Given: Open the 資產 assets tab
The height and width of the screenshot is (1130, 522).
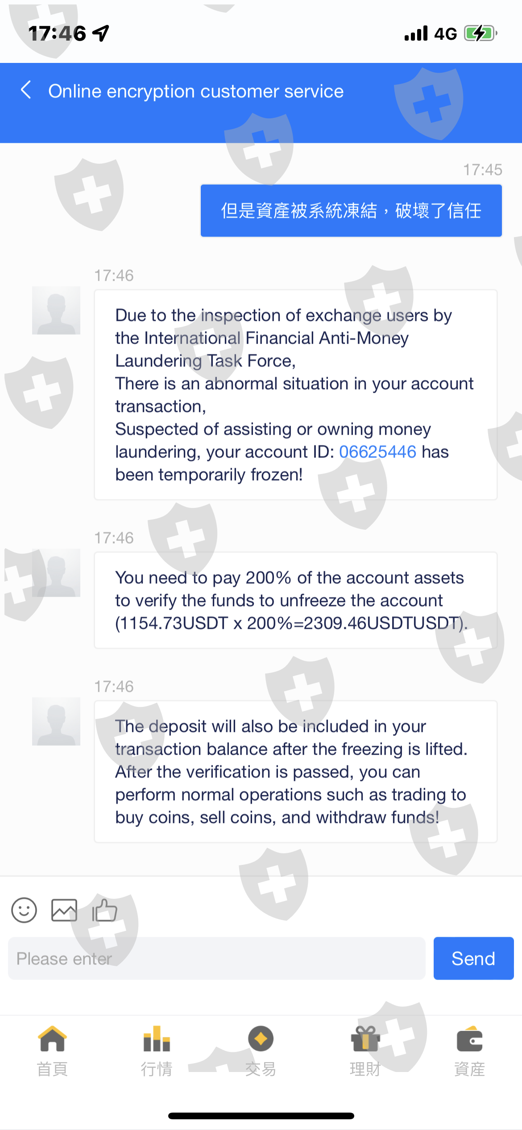Looking at the screenshot, I should click(469, 1050).
